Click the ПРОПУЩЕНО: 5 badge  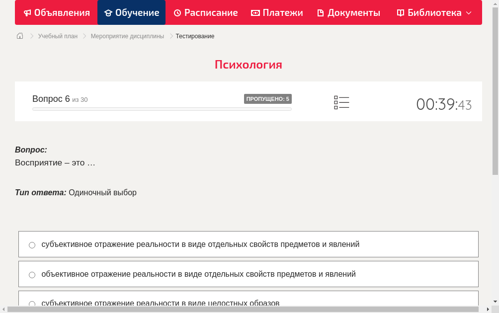(268, 99)
